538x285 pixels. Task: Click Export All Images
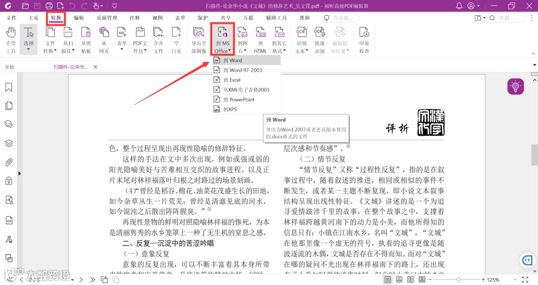click(x=199, y=40)
